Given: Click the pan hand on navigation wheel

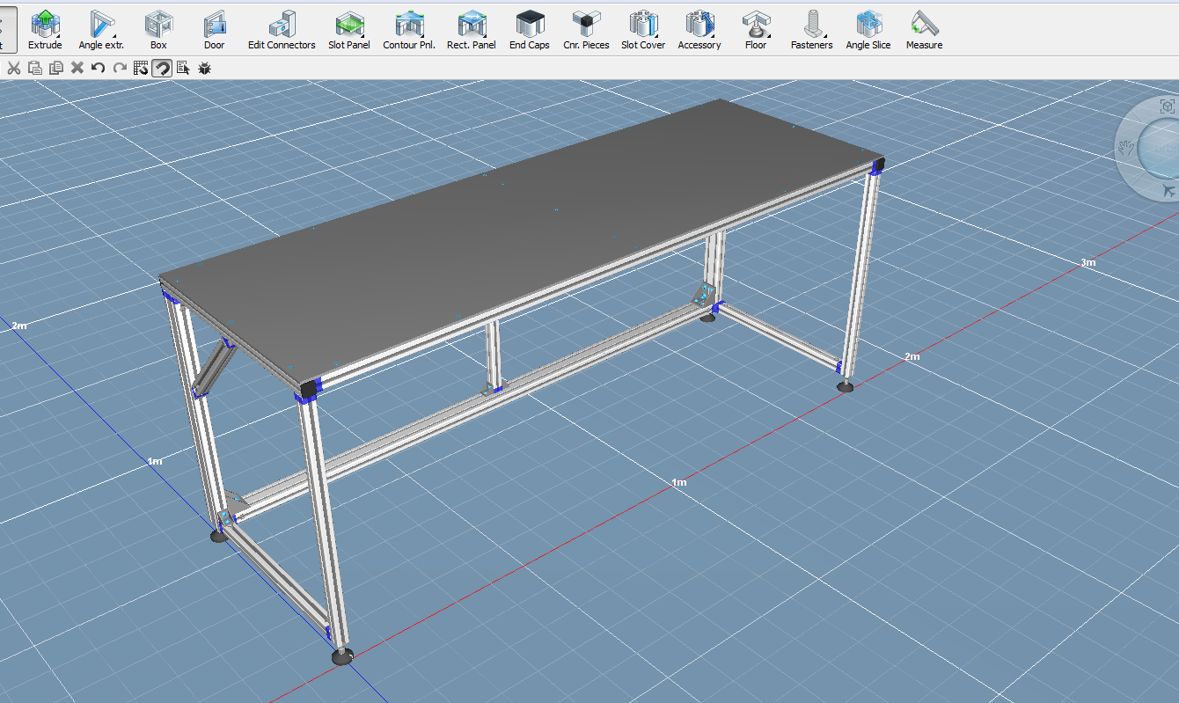Looking at the screenshot, I should coord(1125,148).
